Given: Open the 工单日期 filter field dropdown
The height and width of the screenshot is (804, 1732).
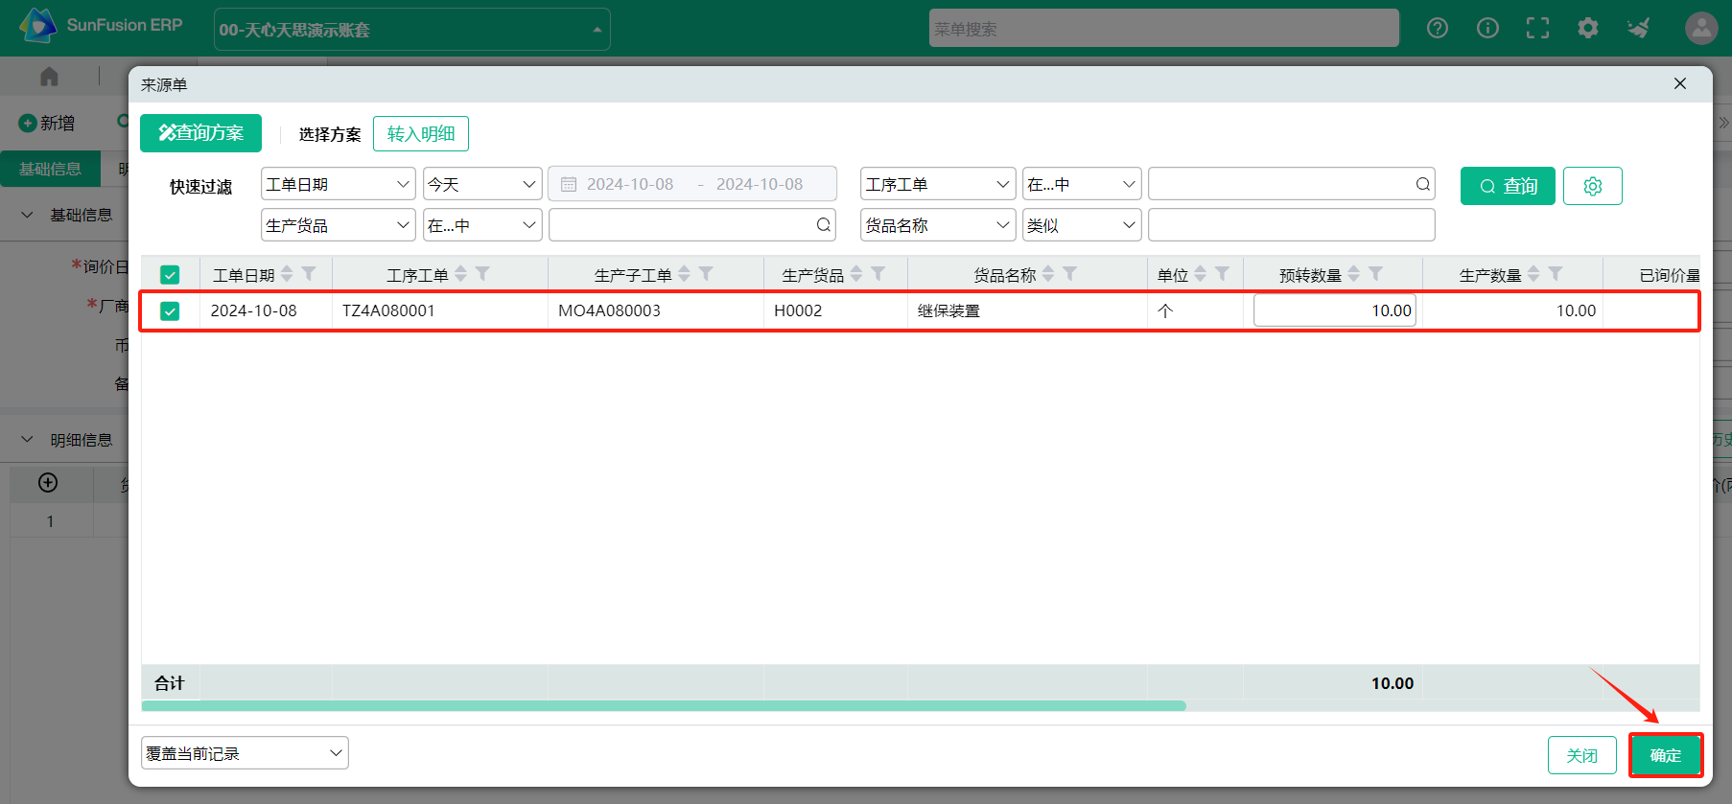Looking at the screenshot, I should pyautogui.click(x=338, y=184).
